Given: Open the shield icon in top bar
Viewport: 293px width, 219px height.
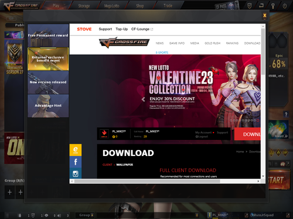Looking at the screenshot, I should pyautogui.click(x=250, y=6).
